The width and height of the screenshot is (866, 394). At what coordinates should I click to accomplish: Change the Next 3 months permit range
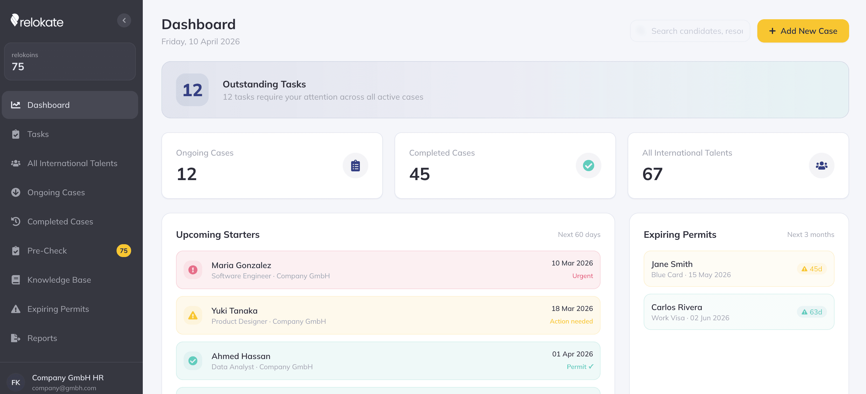coord(811,234)
